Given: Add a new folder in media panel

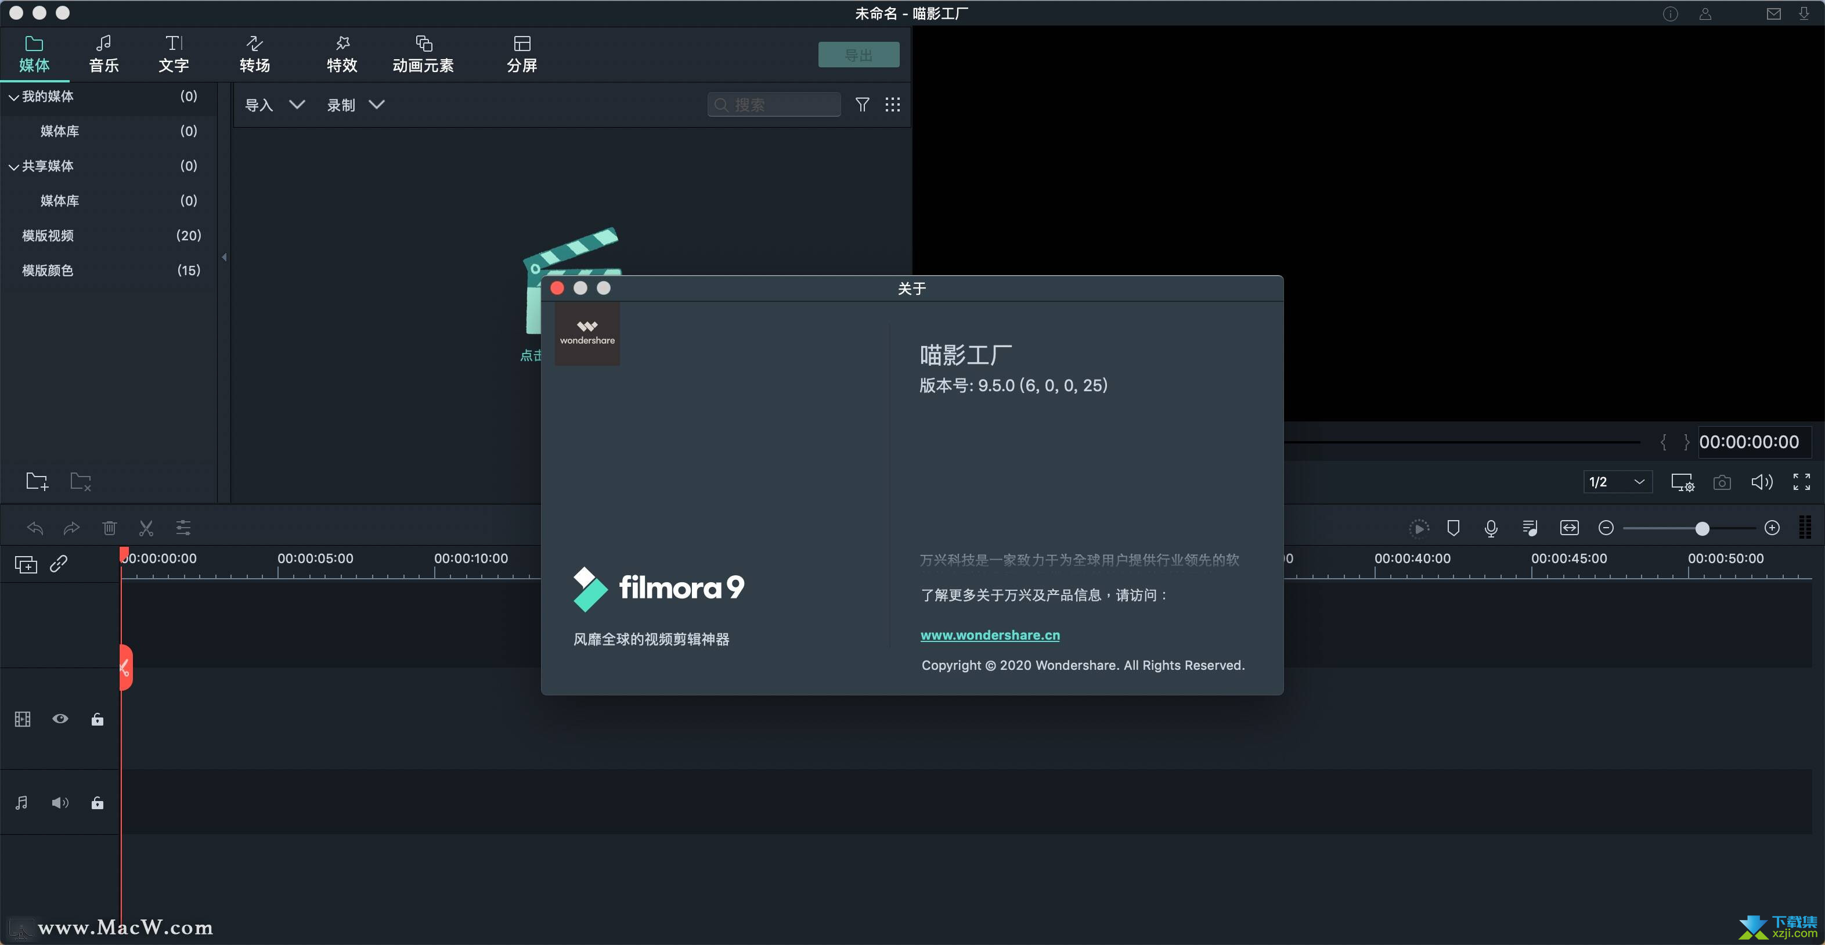Looking at the screenshot, I should click(x=37, y=482).
